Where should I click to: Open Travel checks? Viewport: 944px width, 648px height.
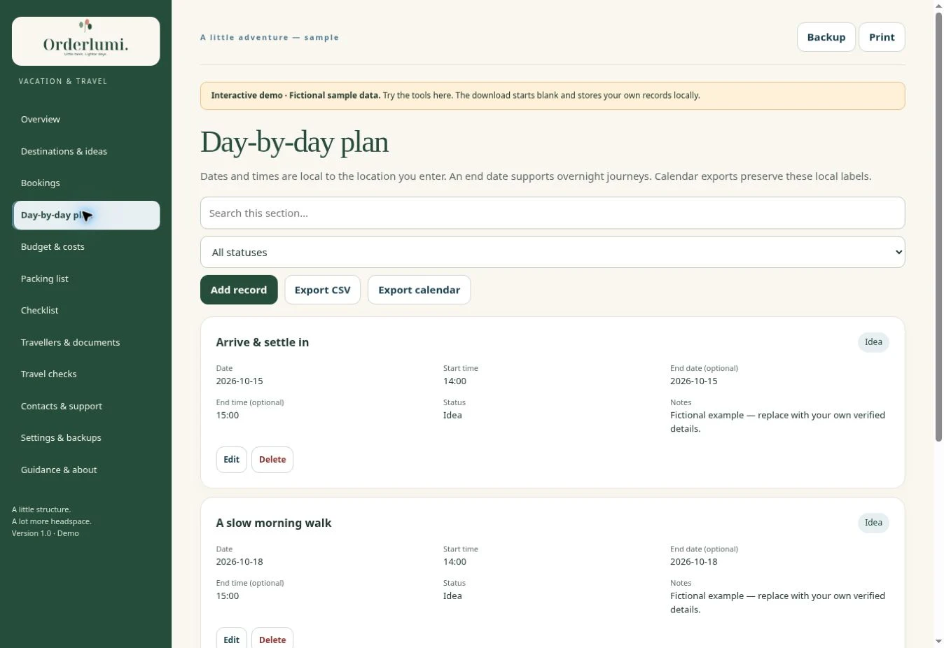85,374
